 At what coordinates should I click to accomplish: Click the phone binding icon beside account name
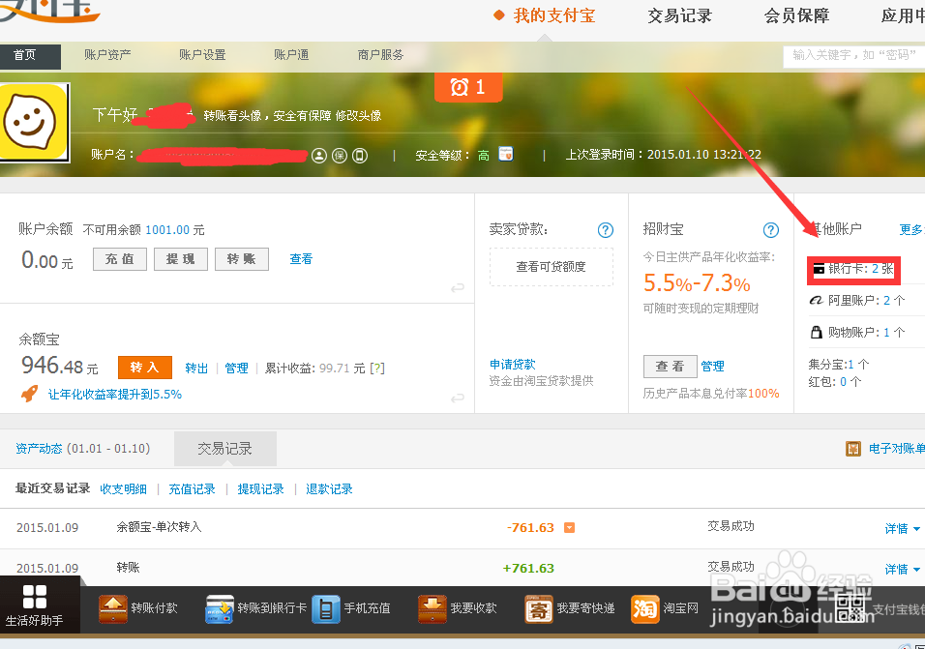pos(360,156)
